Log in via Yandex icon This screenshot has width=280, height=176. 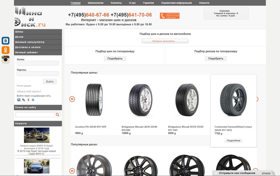pos(28,100)
